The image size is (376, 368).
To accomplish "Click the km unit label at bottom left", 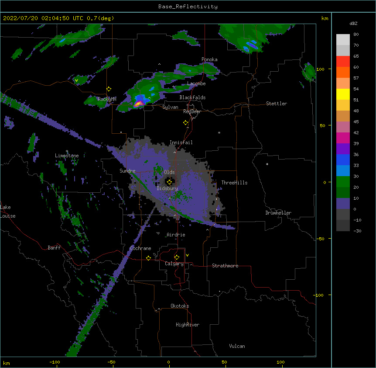I will pyautogui.click(x=7, y=363).
